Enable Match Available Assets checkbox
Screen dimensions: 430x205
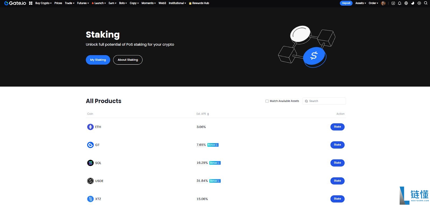(267, 101)
